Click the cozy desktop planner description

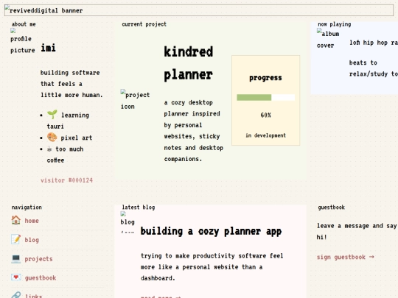[x=193, y=131]
